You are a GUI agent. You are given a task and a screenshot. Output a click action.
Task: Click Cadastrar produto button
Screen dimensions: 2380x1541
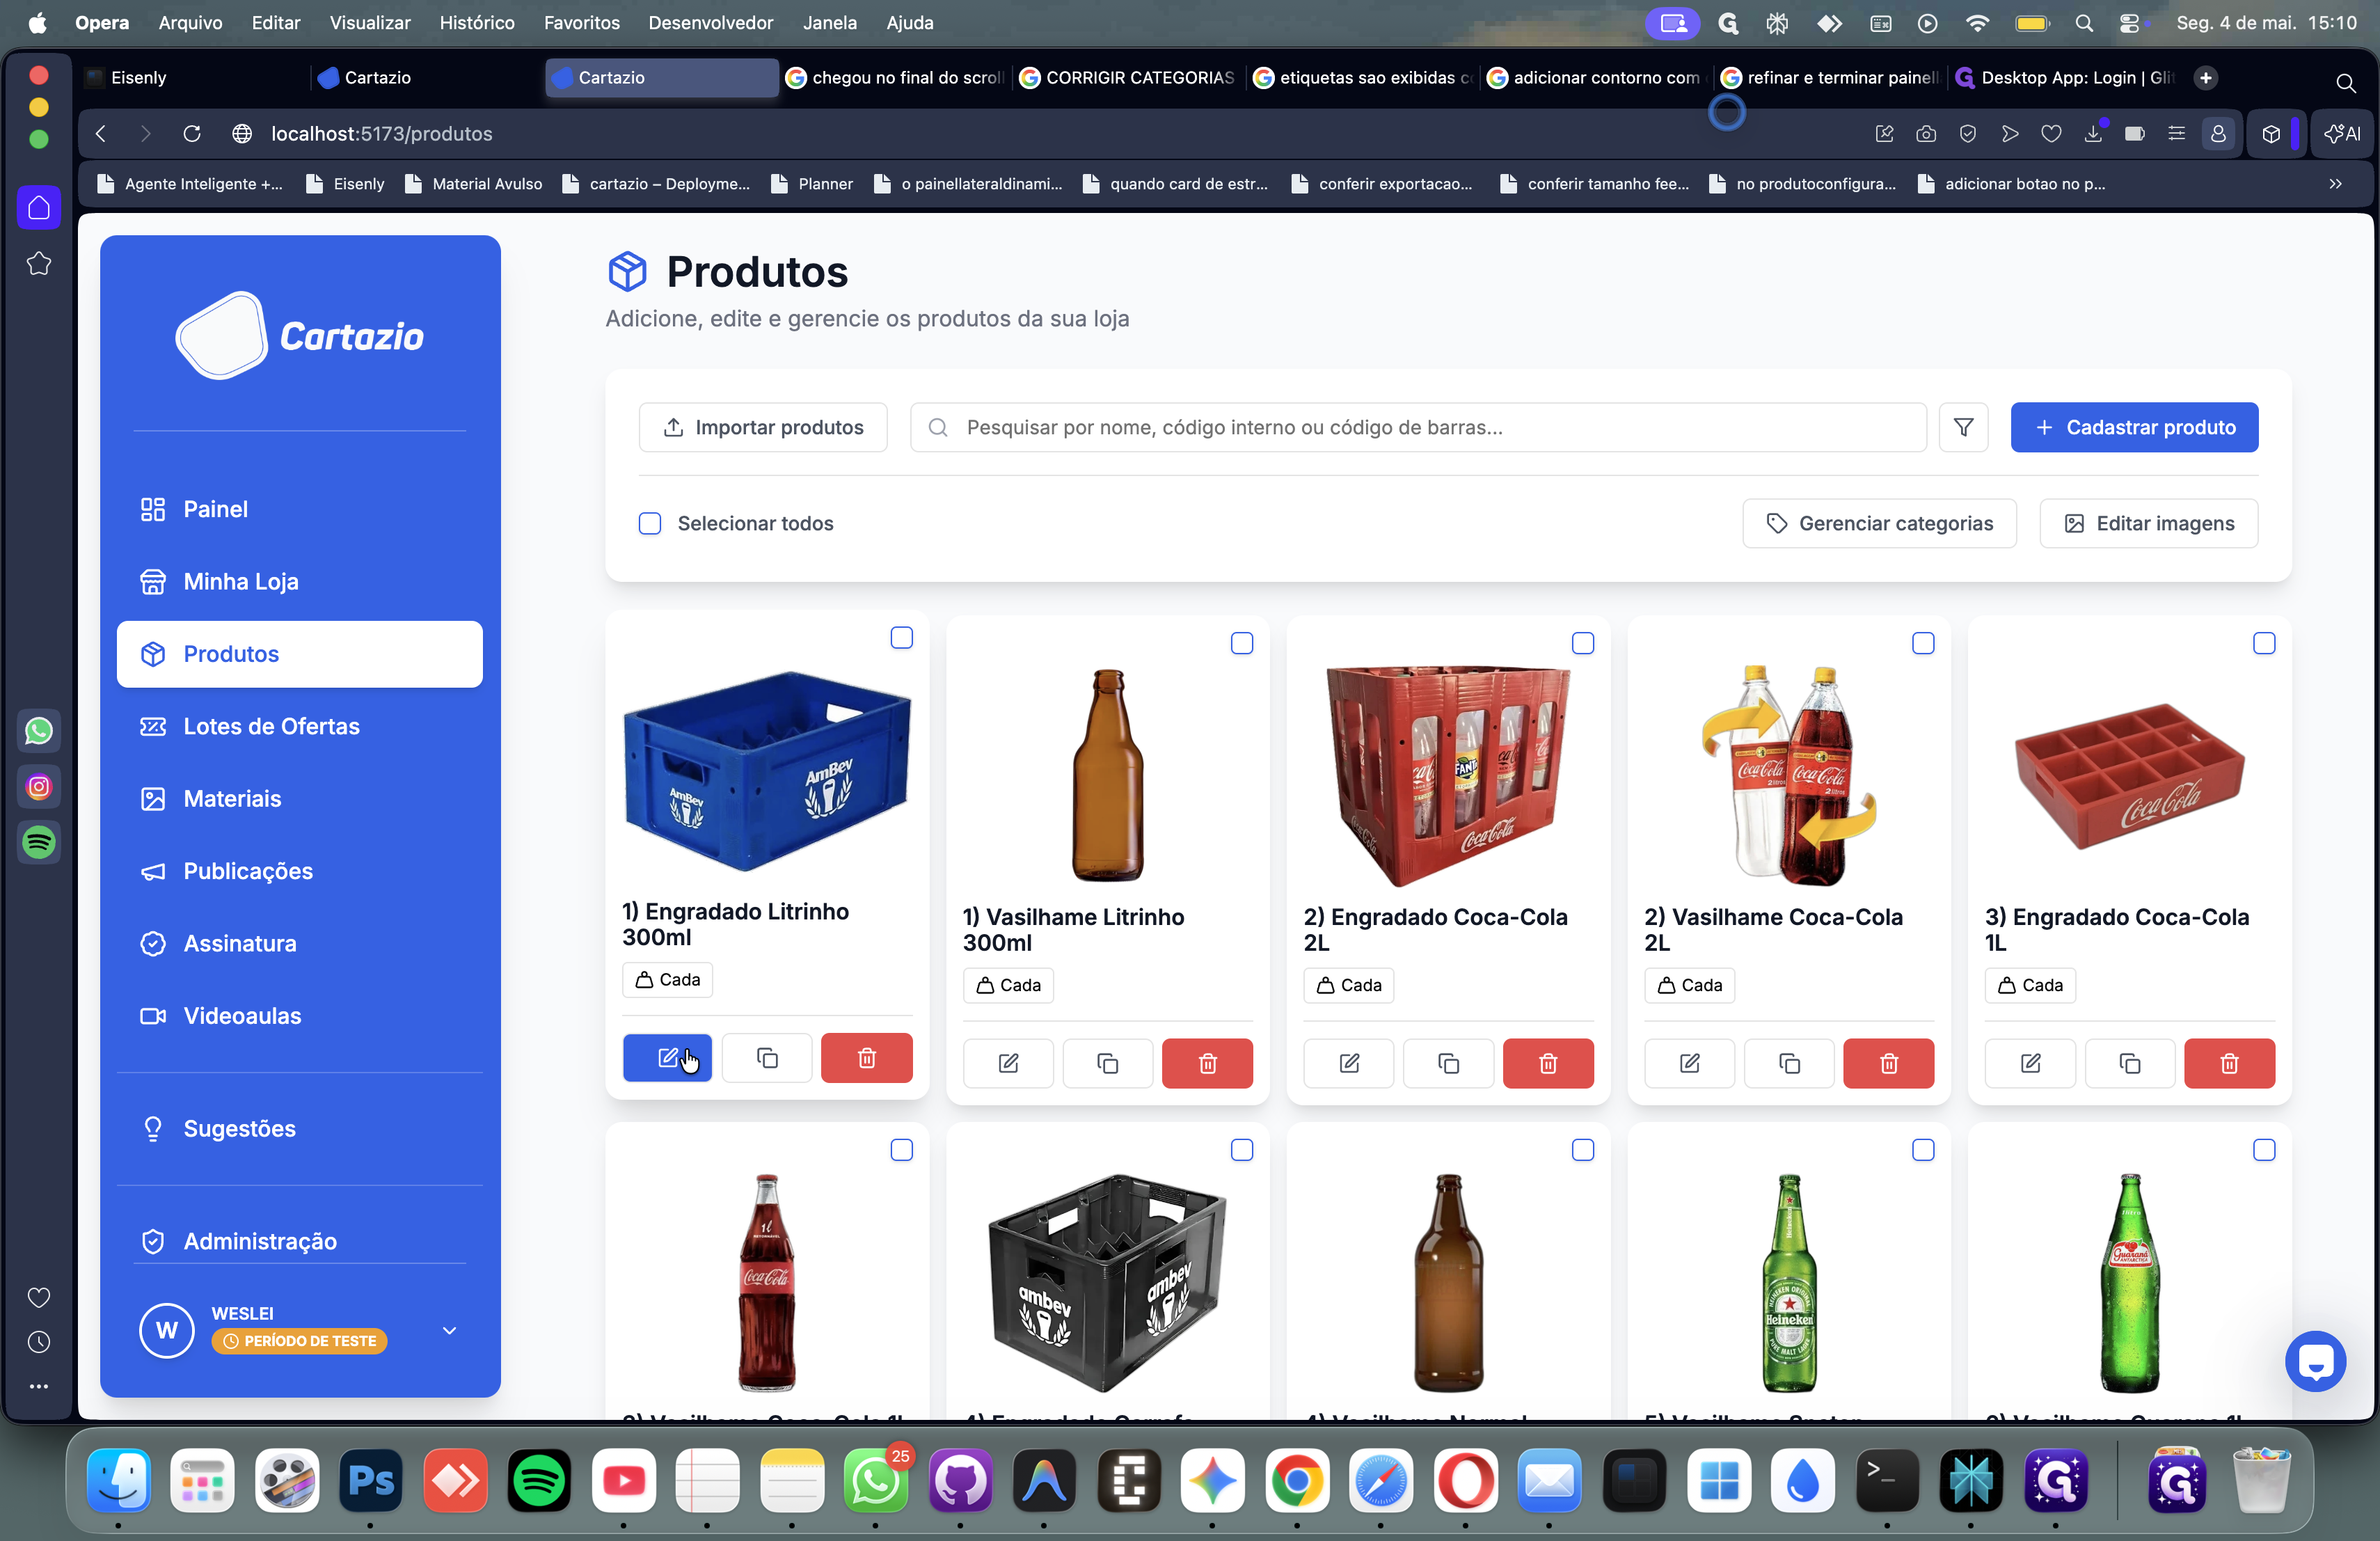coord(2134,427)
